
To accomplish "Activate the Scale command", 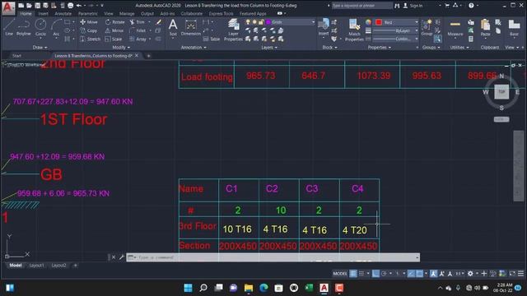I will (x=114, y=39).
